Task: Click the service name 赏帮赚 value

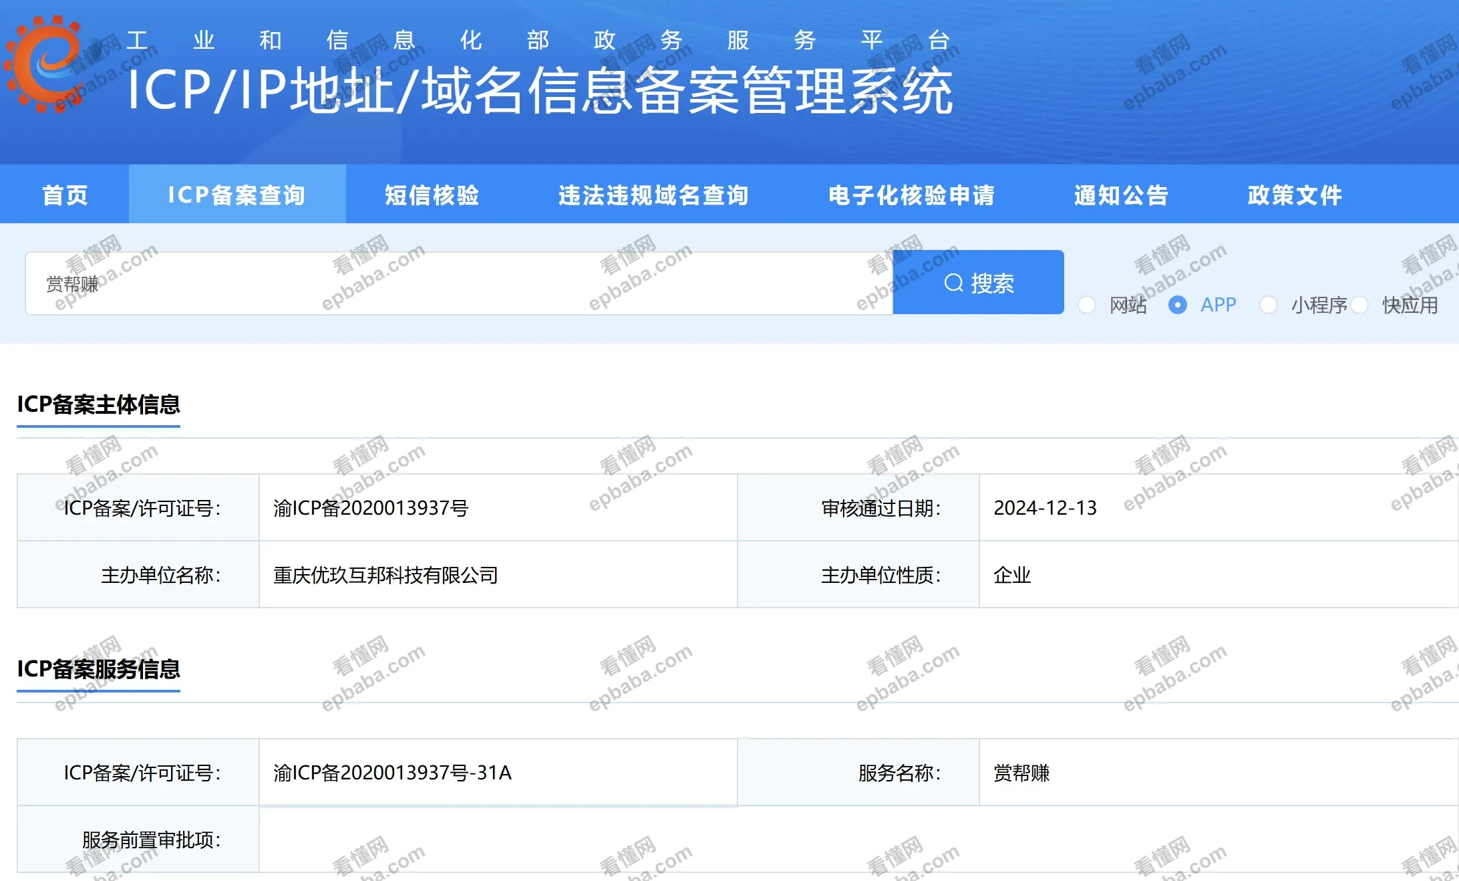Action: 1020,773
